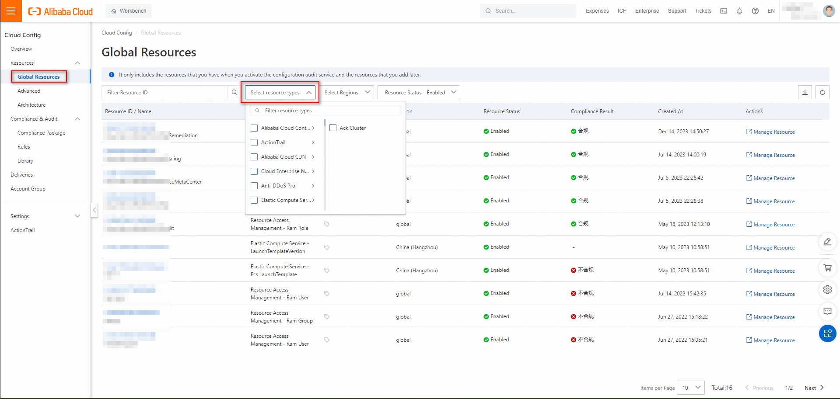Focus the Filter Resource ID field
Screen dimensions: 840x399
(x=165, y=92)
